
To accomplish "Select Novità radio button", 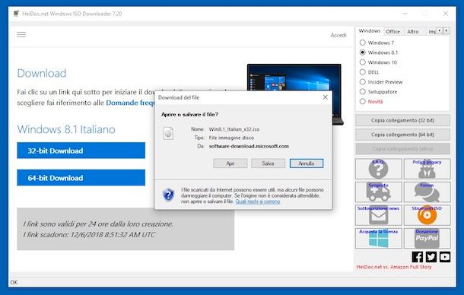I will click(363, 101).
